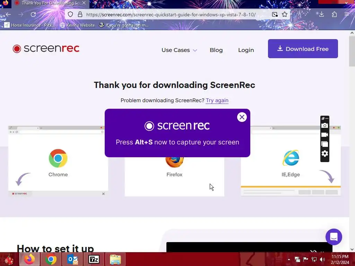Go to the Login page
The image size is (355, 266).
(x=246, y=50)
